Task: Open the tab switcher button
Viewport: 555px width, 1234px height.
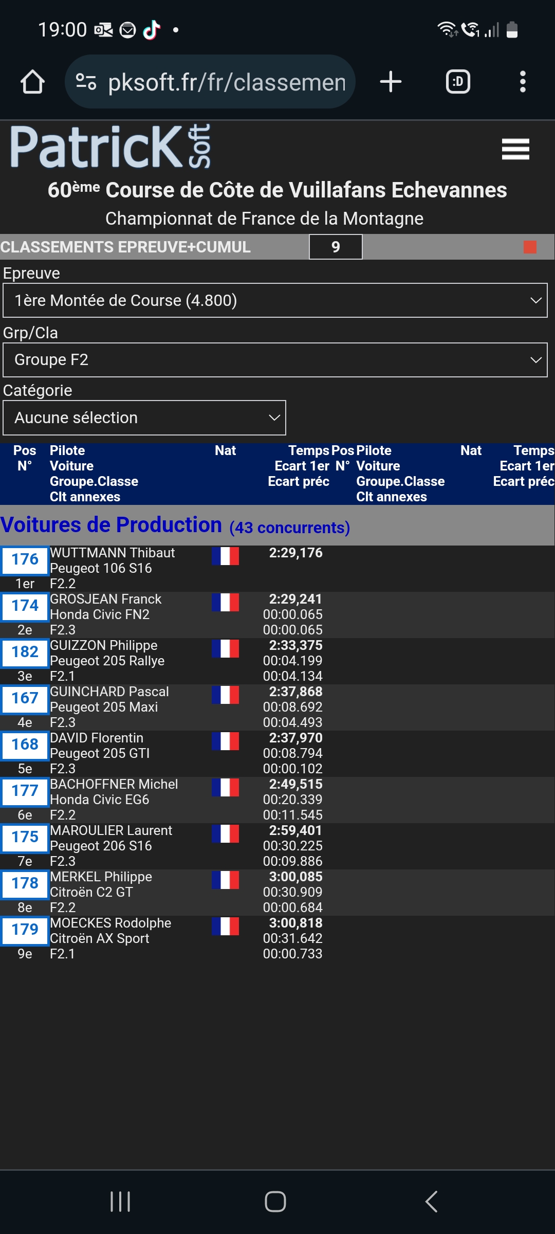Action: tap(457, 82)
